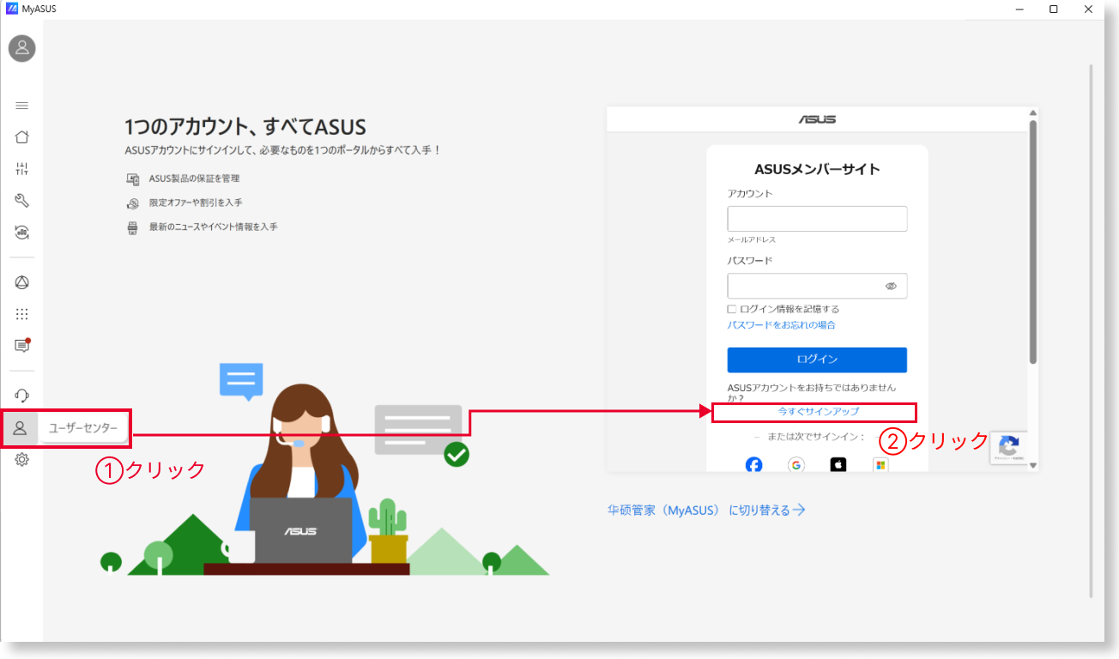The image size is (1119, 659).
Task: Click the MyASUS logo in title bar
Action: pos(12,9)
